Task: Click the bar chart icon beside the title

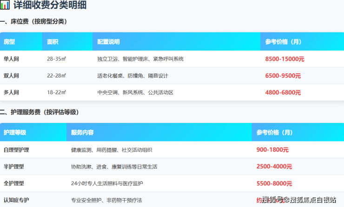Action: click(5, 6)
